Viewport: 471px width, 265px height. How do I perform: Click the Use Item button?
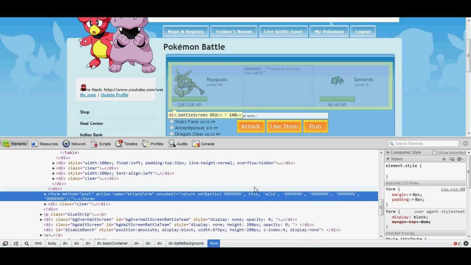coord(284,126)
